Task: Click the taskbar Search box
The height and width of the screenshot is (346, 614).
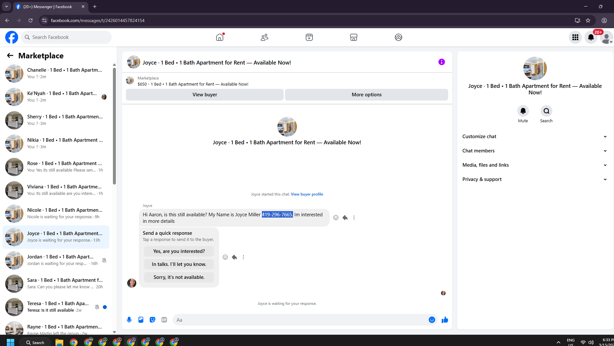Action: coord(35,342)
